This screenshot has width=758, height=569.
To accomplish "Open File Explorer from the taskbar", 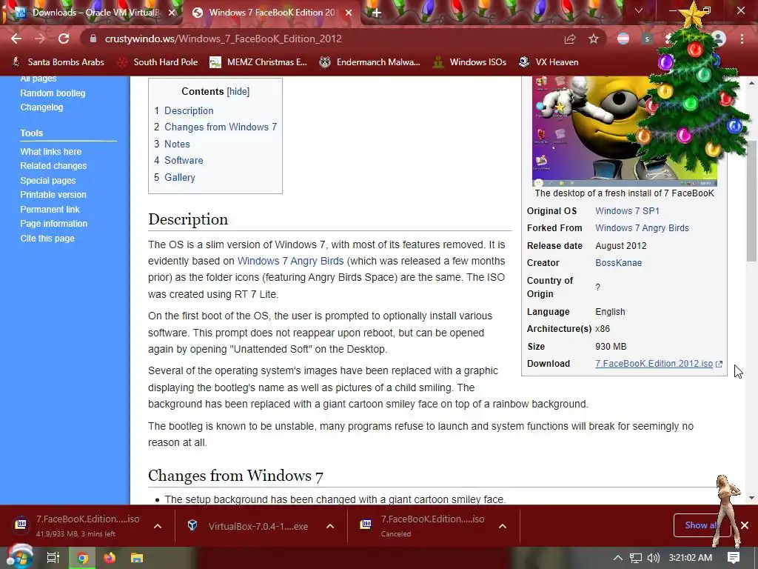I will click(x=137, y=558).
